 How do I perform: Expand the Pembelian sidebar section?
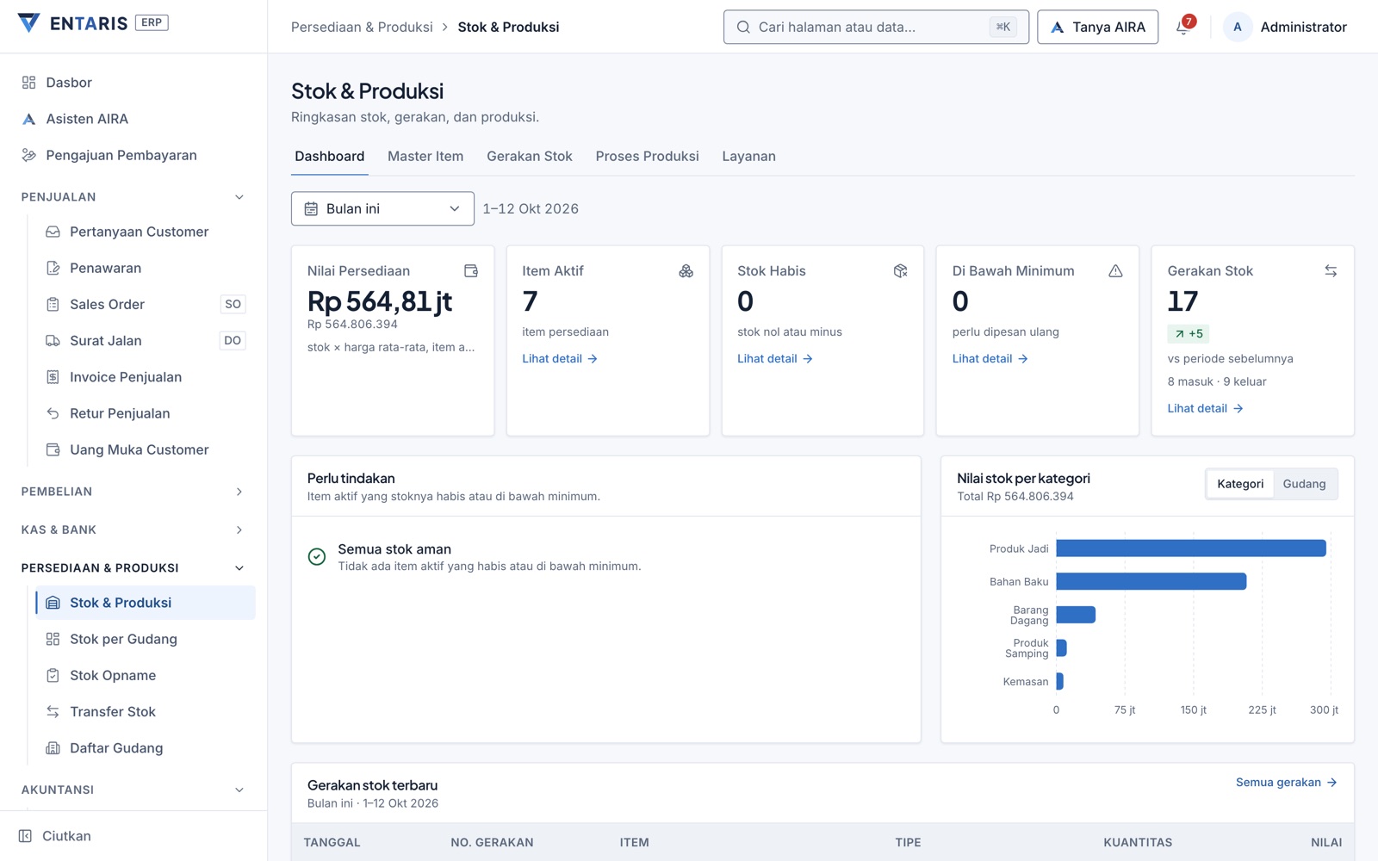coord(133,492)
